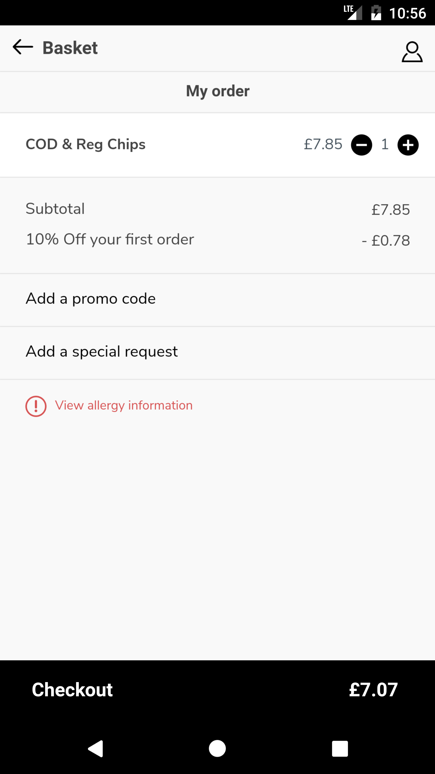This screenshot has width=435, height=774.
Task: Tap Android home circle button
Action: click(x=217, y=749)
